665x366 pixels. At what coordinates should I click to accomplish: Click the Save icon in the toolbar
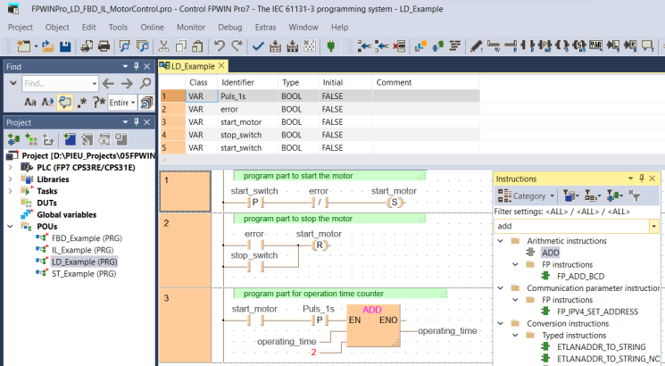(x=65, y=46)
